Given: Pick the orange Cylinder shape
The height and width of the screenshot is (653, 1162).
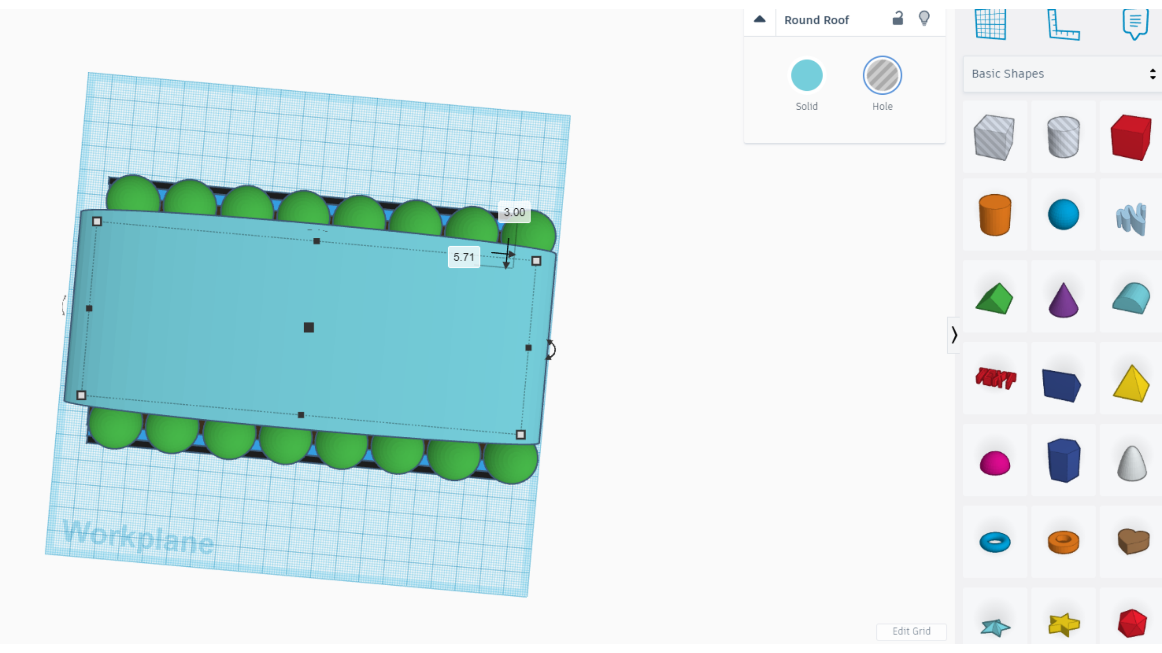Looking at the screenshot, I should tap(995, 214).
